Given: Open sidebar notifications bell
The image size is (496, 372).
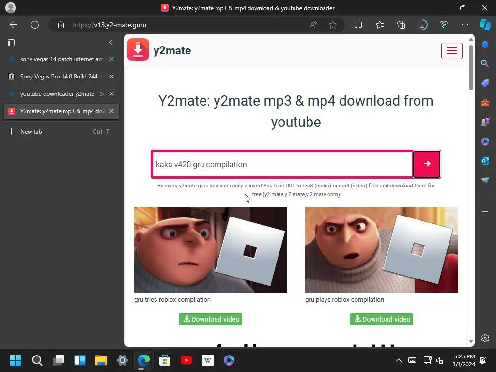Looking at the screenshot, I should 485,45.
